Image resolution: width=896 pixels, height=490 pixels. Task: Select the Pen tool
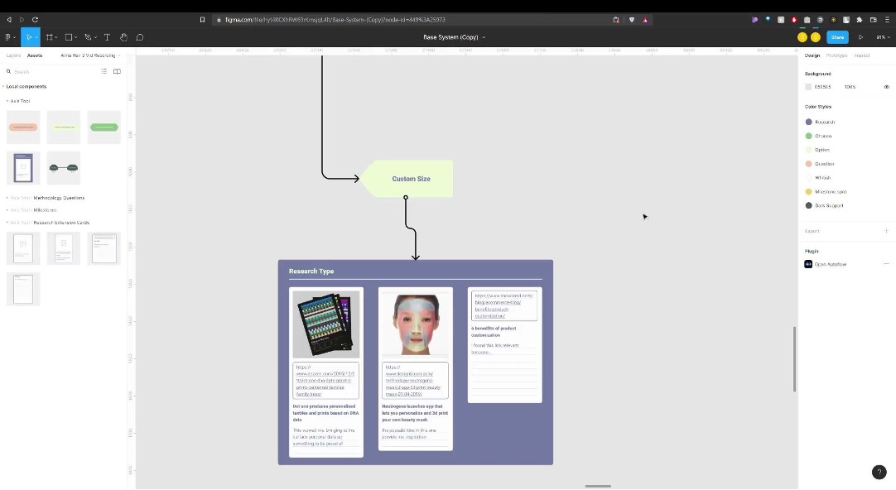click(88, 37)
